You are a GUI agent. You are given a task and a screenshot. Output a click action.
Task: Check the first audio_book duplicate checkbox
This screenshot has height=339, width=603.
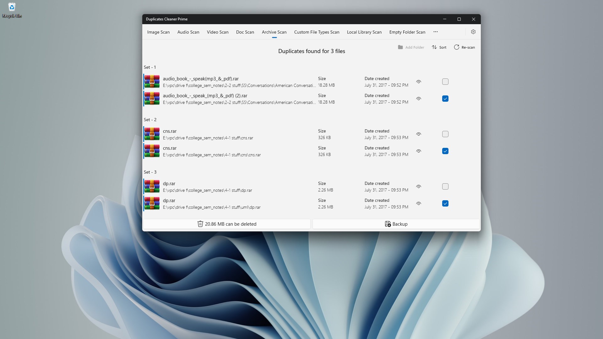click(445, 82)
